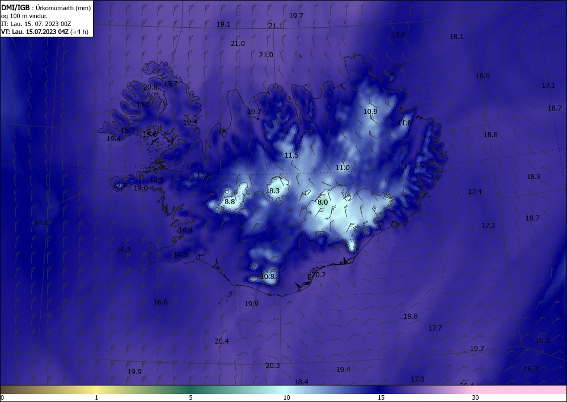Pick the 15.7 value label

(170, 84)
